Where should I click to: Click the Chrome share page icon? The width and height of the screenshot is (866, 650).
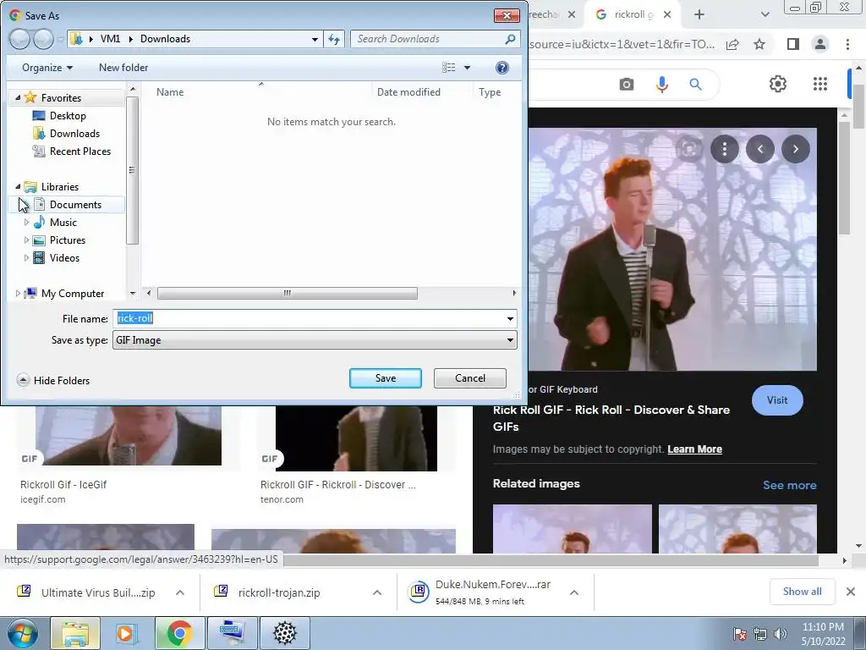point(732,44)
